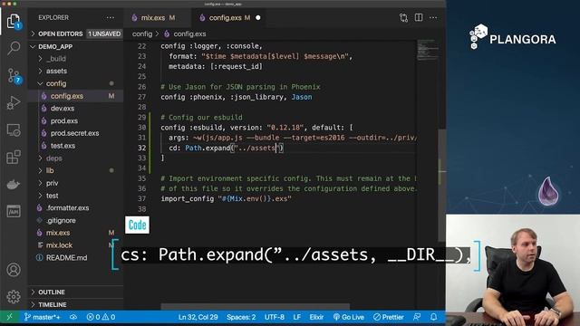Select language mode Elixir
This screenshot has height=326, width=580.
[316, 317]
